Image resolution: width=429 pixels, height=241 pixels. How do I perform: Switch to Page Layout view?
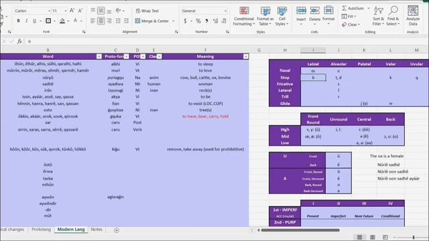click(x=373, y=237)
